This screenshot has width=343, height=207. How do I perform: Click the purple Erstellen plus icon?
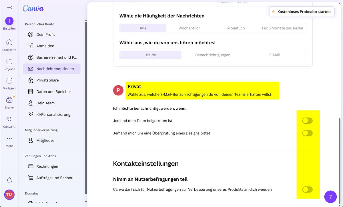click(9, 21)
